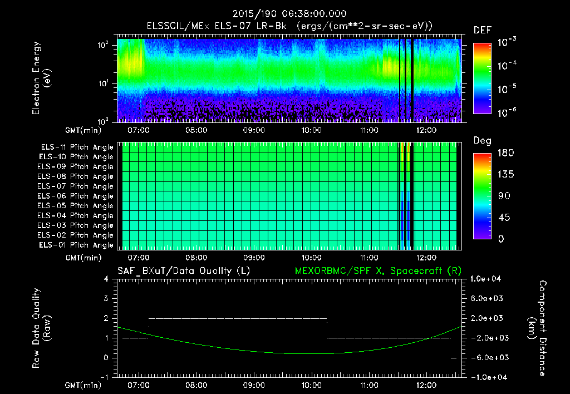
Task: Click 10:00 tick on bottom panel time axis
Action: click(312, 385)
